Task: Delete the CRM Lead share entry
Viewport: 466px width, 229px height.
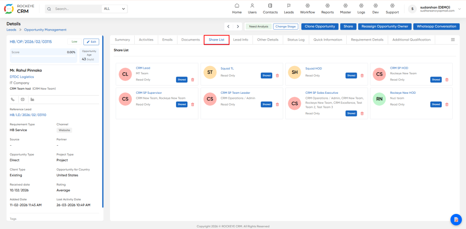Action: (x=192, y=80)
